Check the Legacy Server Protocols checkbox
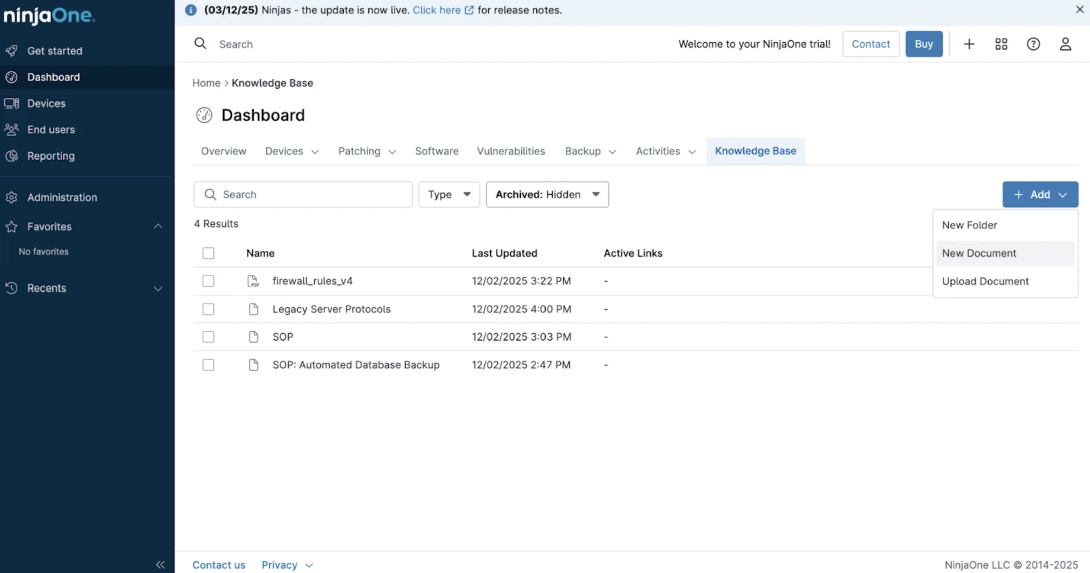This screenshot has width=1090, height=573. [208, 309]
